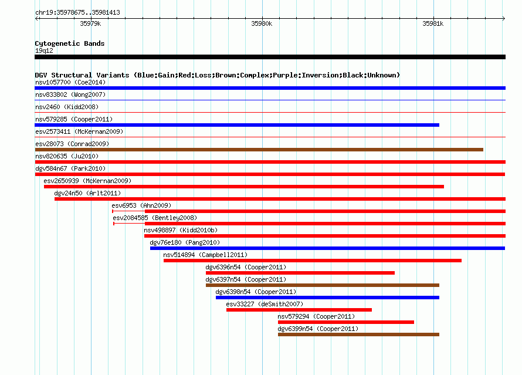
Task: Click the nsv2460 (Kidd2008) label
Action: [67, 107]
